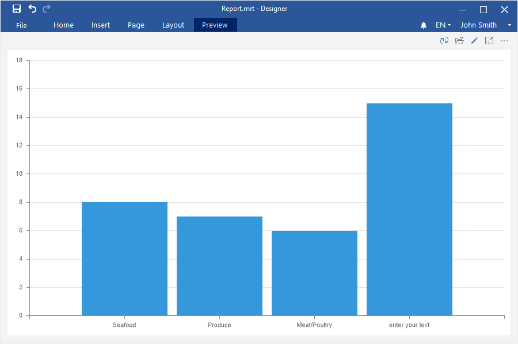The width and height of the screenshot is (518, 344).
Task: Open the Page tab
Action: tap(136, 25)
